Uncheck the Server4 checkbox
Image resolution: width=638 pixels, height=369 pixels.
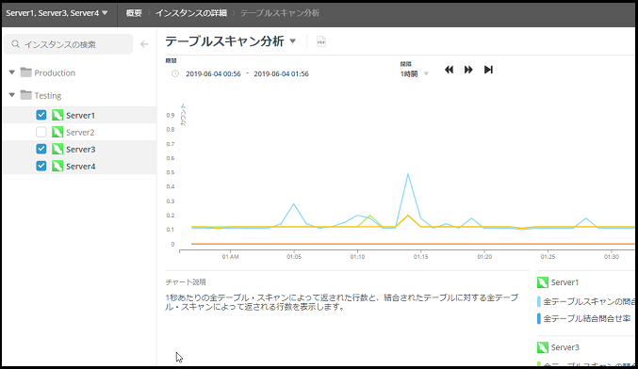(41, 167)
